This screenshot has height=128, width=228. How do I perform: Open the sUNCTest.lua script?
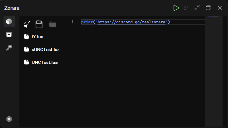46,49
